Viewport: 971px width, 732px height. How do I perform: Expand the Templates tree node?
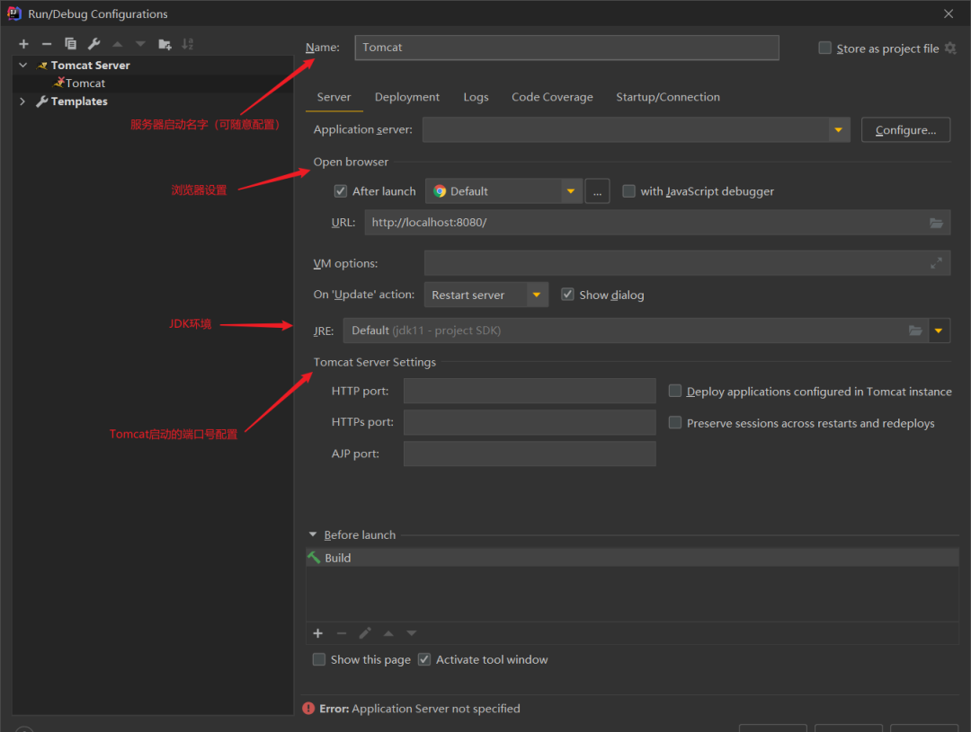[x=22, y=101]
